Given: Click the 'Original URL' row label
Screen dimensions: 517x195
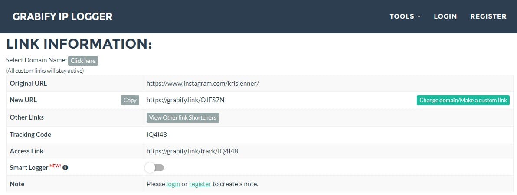Looking at the screenshot, I should 28,84.
